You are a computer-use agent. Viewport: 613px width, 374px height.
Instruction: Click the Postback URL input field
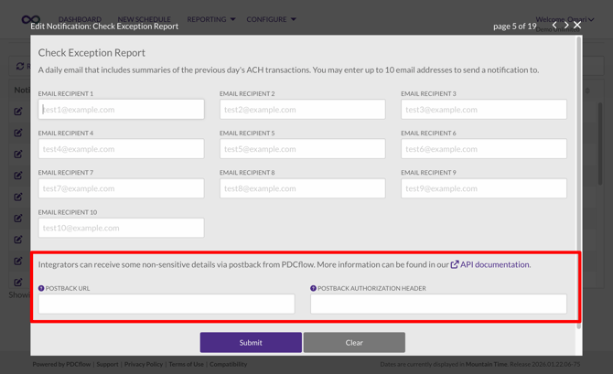[x=167, y=304]
